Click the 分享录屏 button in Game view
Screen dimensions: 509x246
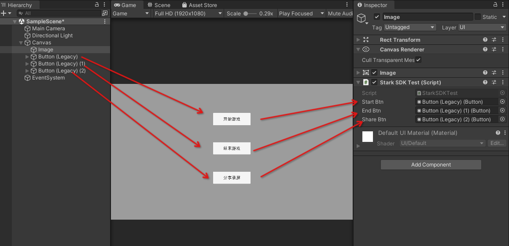(x=232, y=177)
